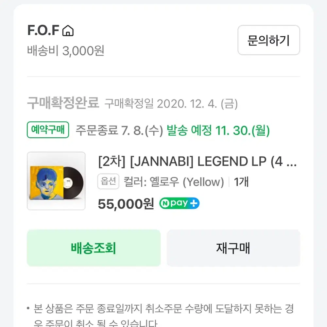Click the vinyl record in product image
The width and height of the screenshot is (327, 327).
73,183
